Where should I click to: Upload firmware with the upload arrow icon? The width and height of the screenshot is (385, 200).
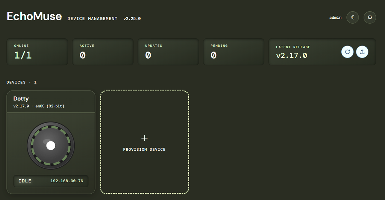362,52
